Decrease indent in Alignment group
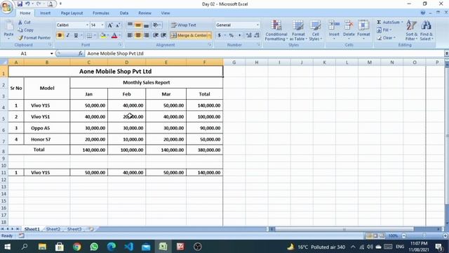This screenshot has height=253, width=449. click(156, 35)
